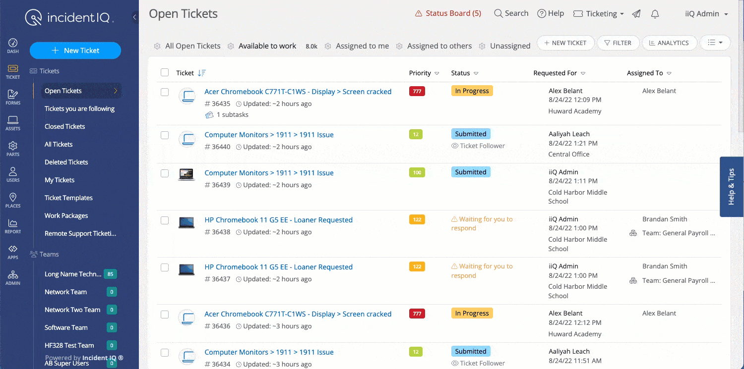The width and height of the screenshot is (744, 369).
Task: Open the Ticket sidebar icon
Action: click(13, 72)
